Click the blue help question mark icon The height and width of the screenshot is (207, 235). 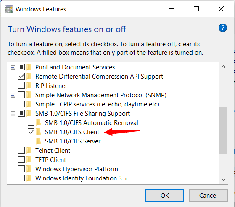pyautogui.click(x=222, y=28)
